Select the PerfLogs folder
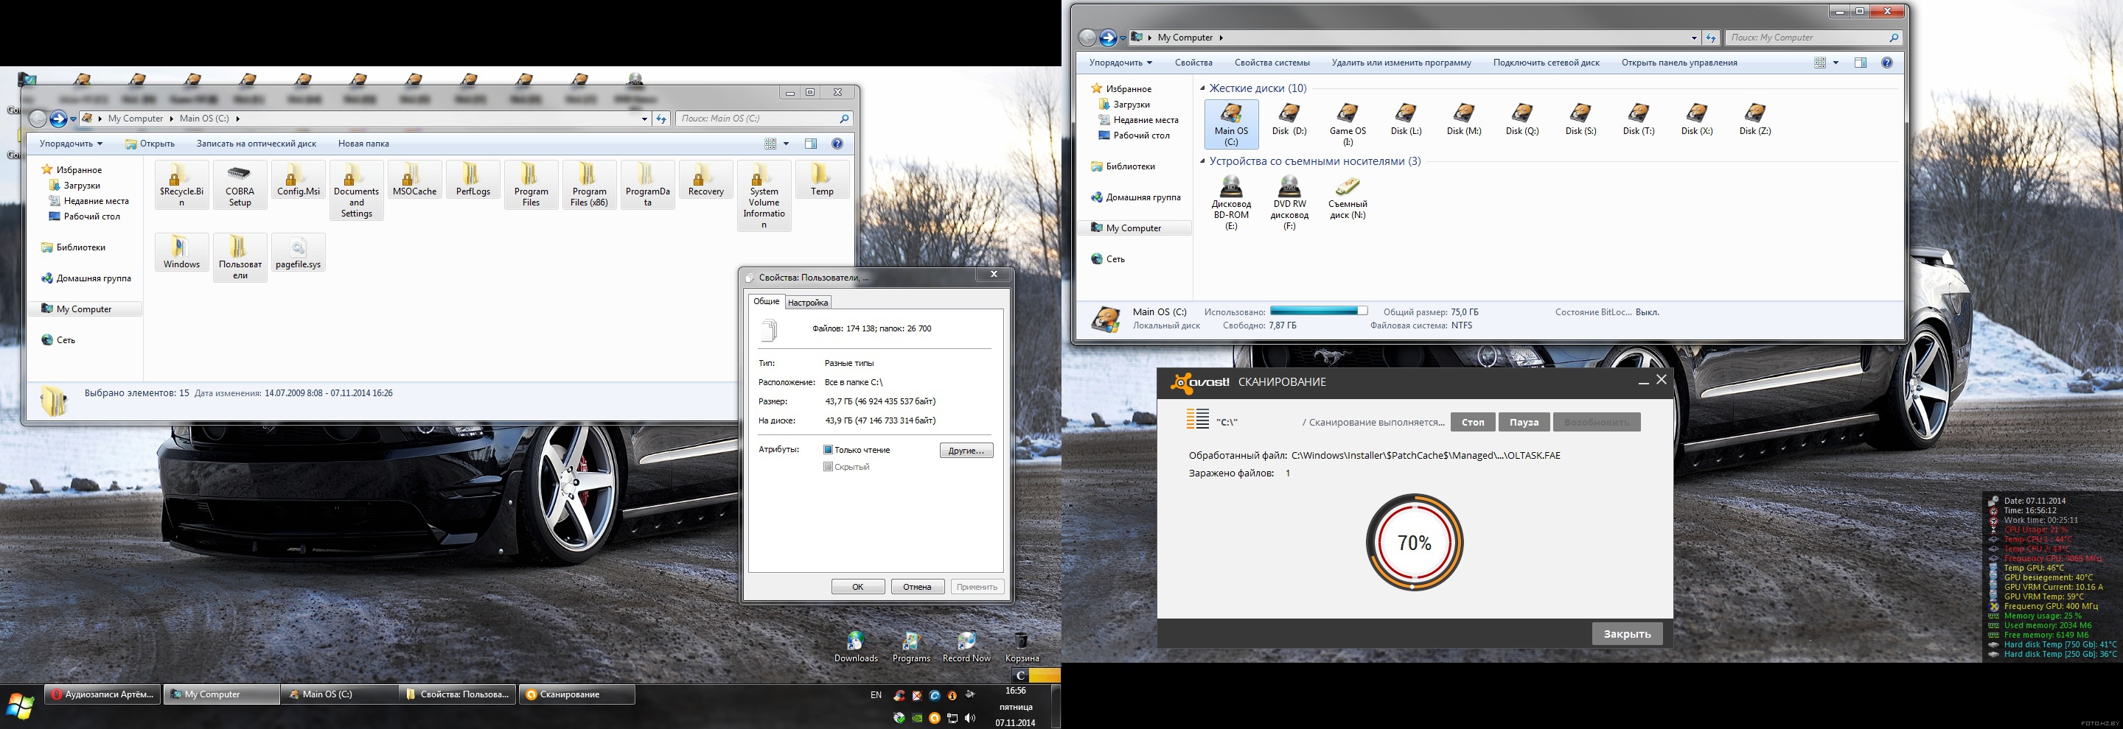This screenshot has height=729, width=2123. tap(473, 180)
